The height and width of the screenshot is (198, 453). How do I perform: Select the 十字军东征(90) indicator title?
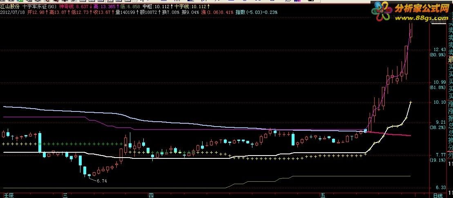click(40, 7)
